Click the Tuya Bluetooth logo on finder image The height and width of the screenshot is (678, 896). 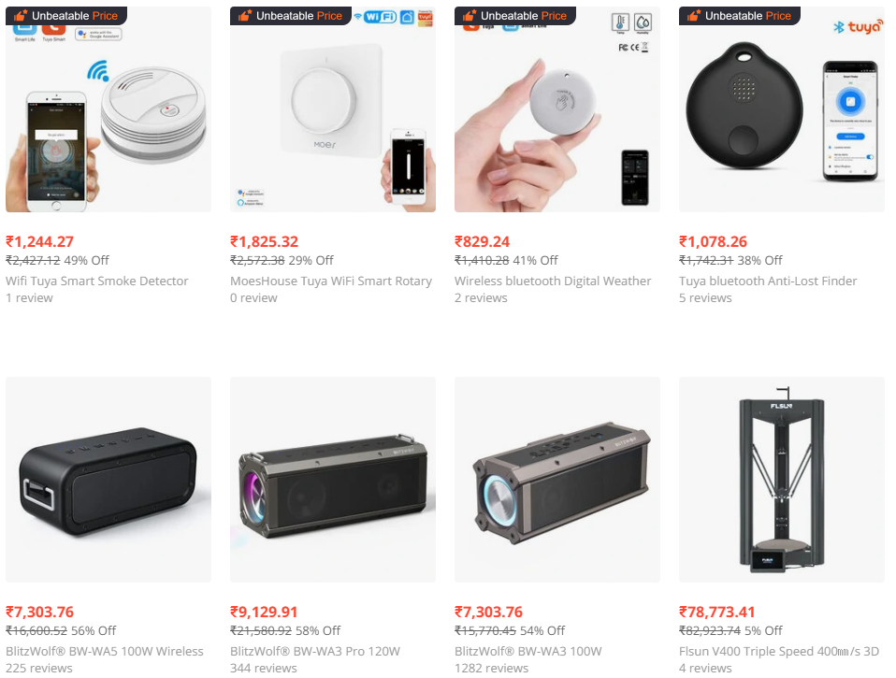click(857, 27)
